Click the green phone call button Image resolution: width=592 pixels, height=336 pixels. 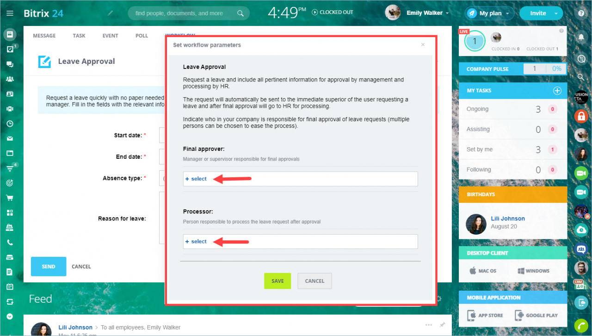[581, 326]
